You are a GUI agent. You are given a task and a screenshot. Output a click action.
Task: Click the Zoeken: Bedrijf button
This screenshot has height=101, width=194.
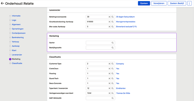(x=177, y=3)
